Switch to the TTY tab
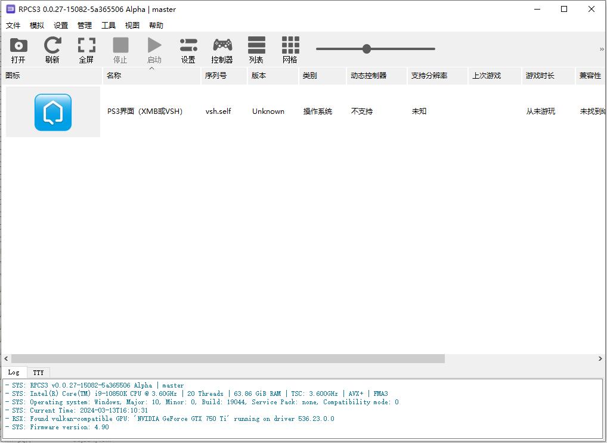 point(38,373)
